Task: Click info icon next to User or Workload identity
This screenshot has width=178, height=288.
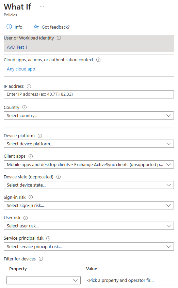Action: [x=59, y=38]
